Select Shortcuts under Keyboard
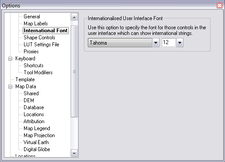Viewport: 225px width, 162px height. 34,65
